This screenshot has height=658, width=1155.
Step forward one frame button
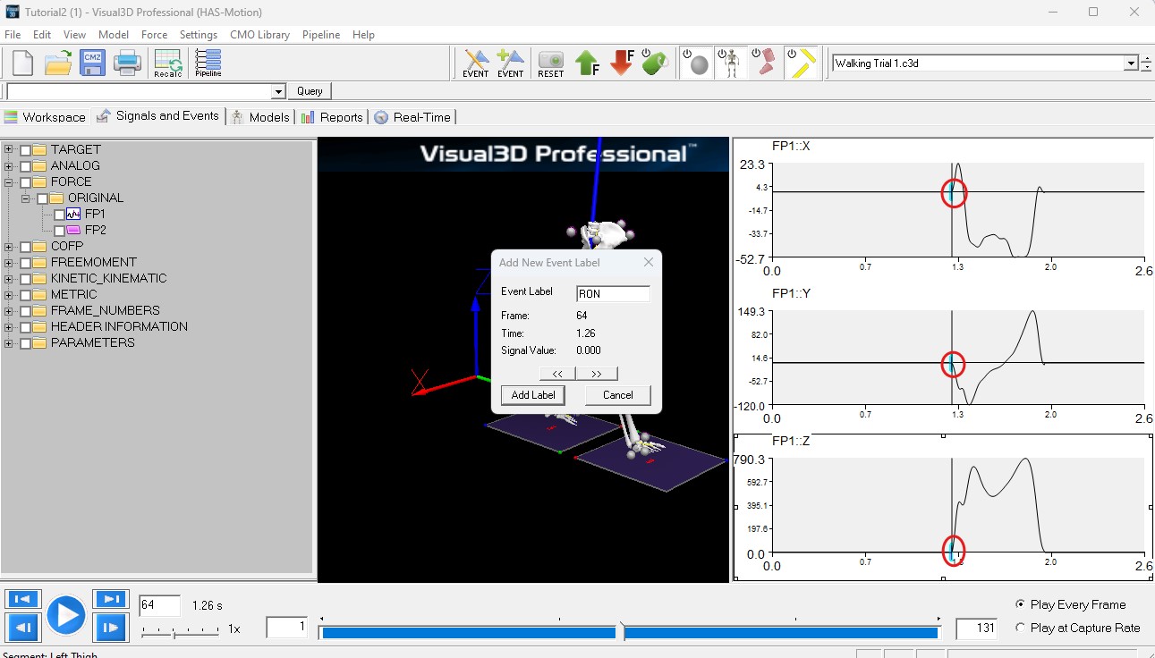coord(110,628)
